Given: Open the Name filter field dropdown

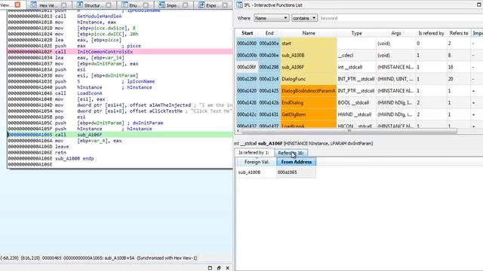Looking at the screenshot, I should 272,18.
